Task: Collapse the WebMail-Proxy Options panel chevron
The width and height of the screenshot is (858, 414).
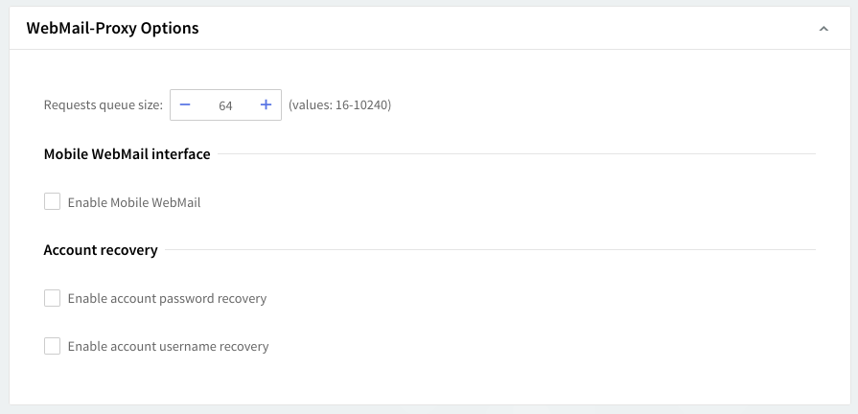Action: point(823,29)
